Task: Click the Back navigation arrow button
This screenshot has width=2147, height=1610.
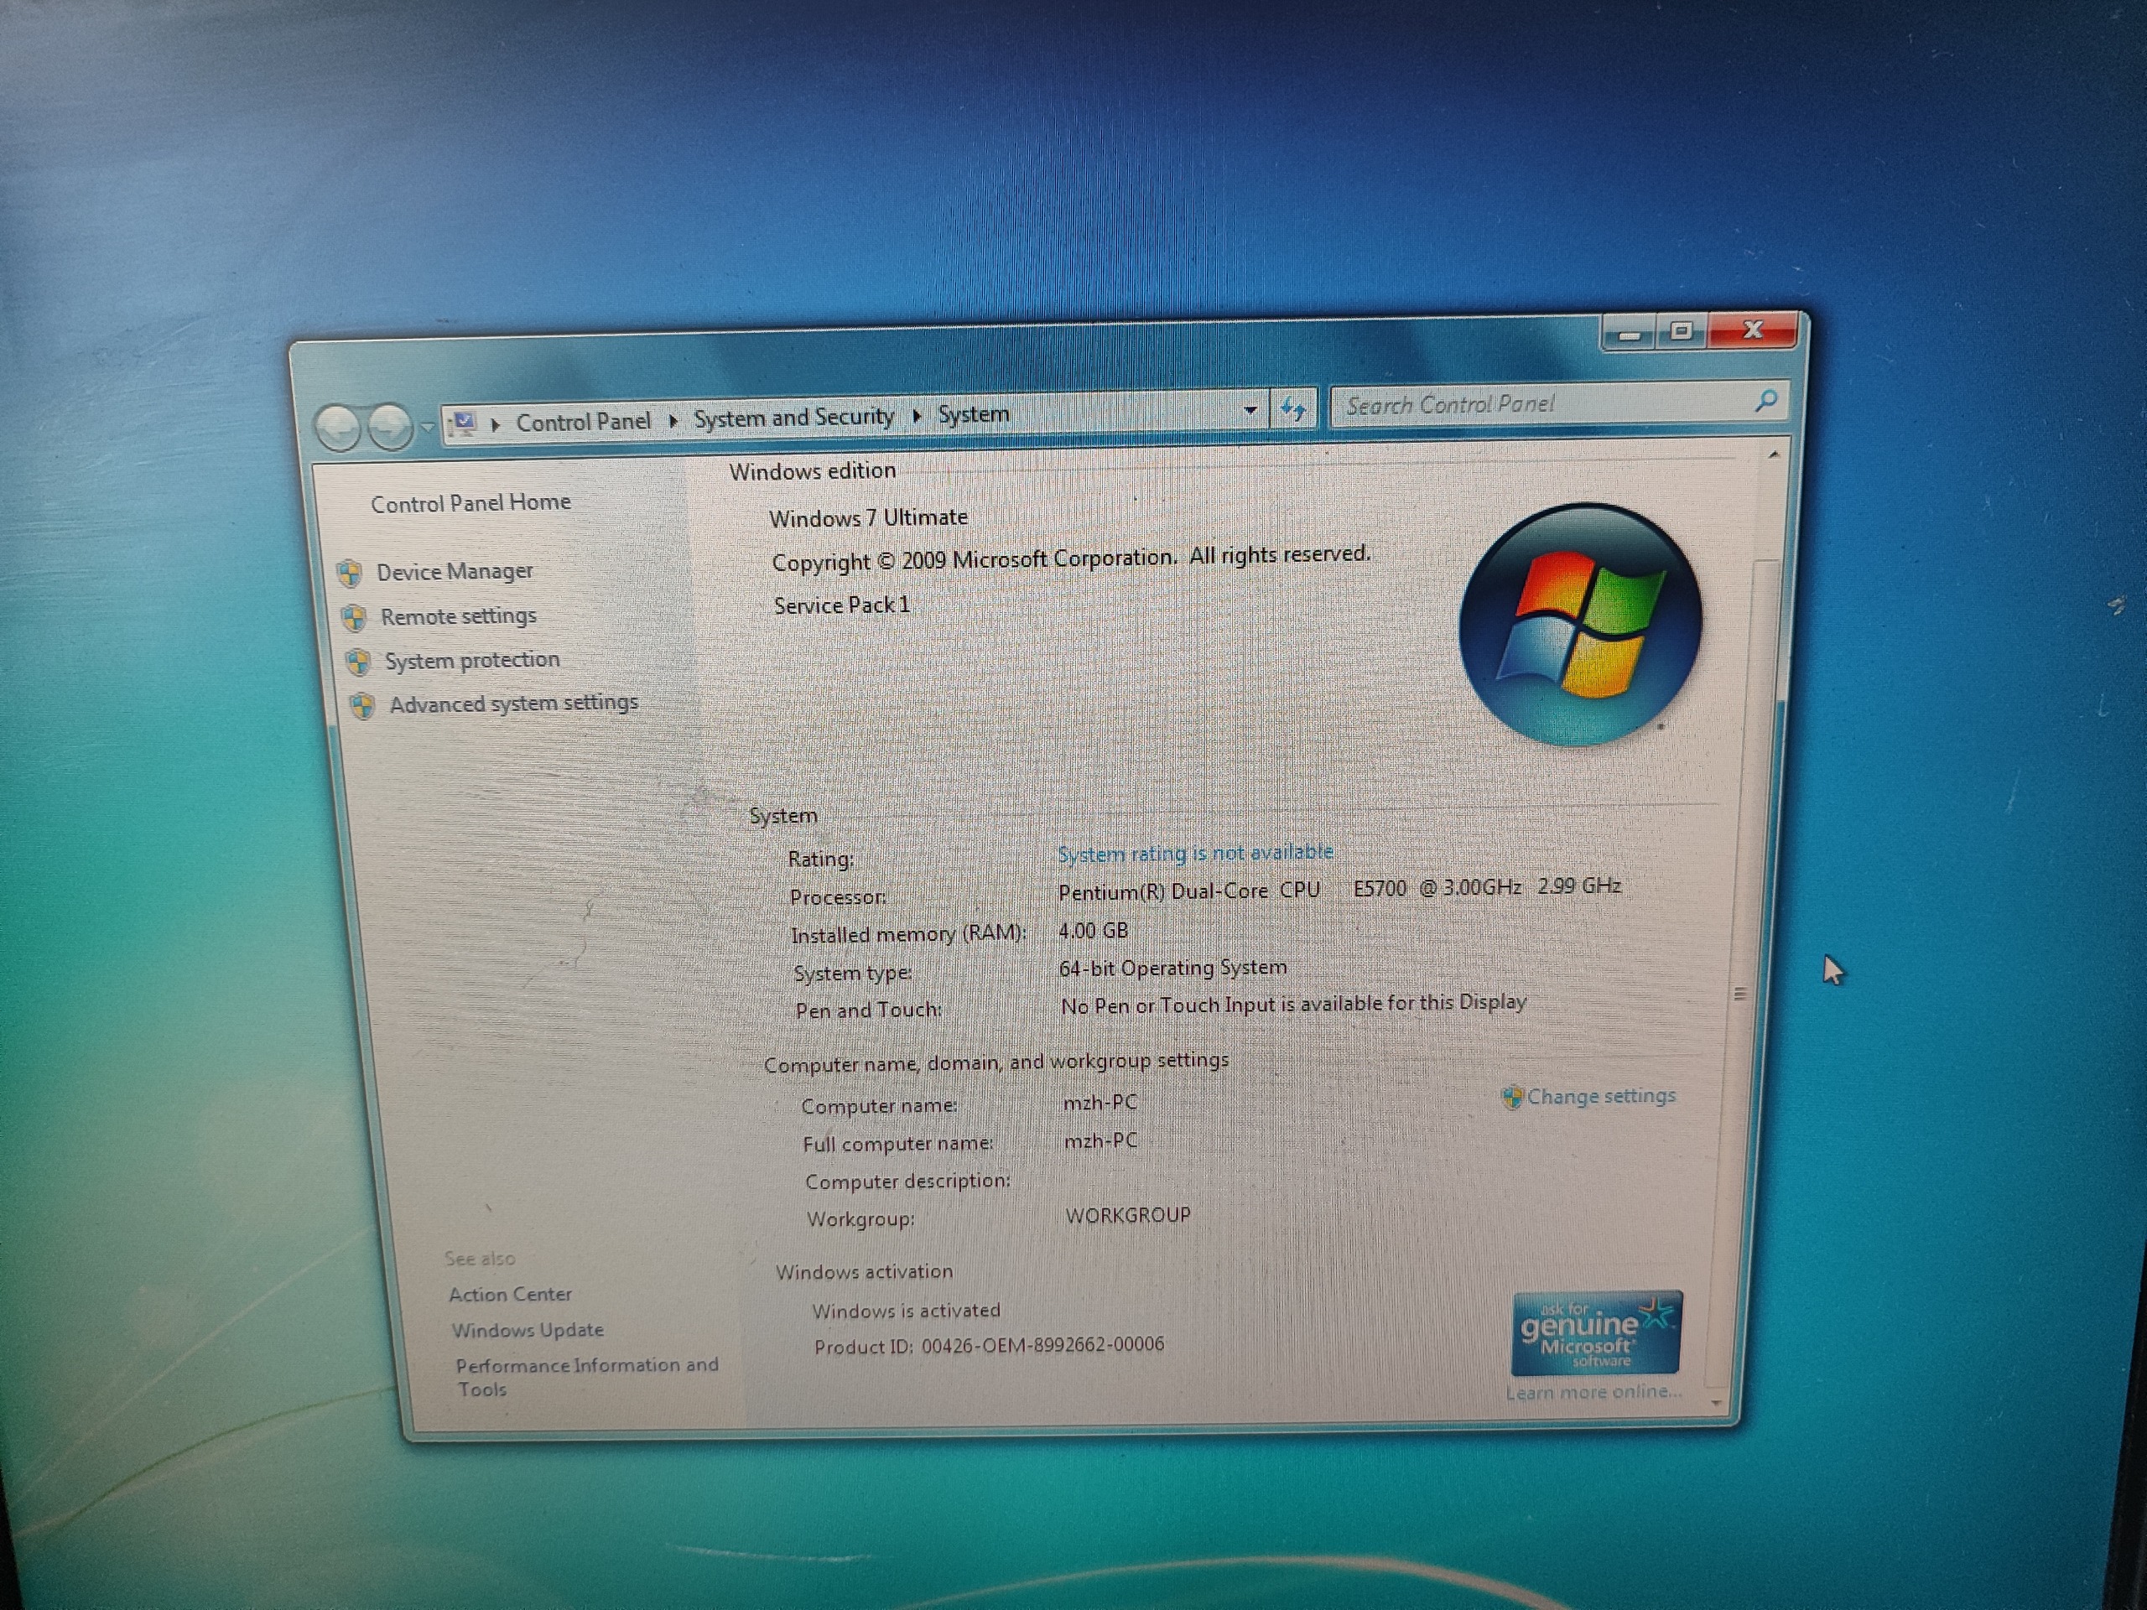Action: click(338, 427)
